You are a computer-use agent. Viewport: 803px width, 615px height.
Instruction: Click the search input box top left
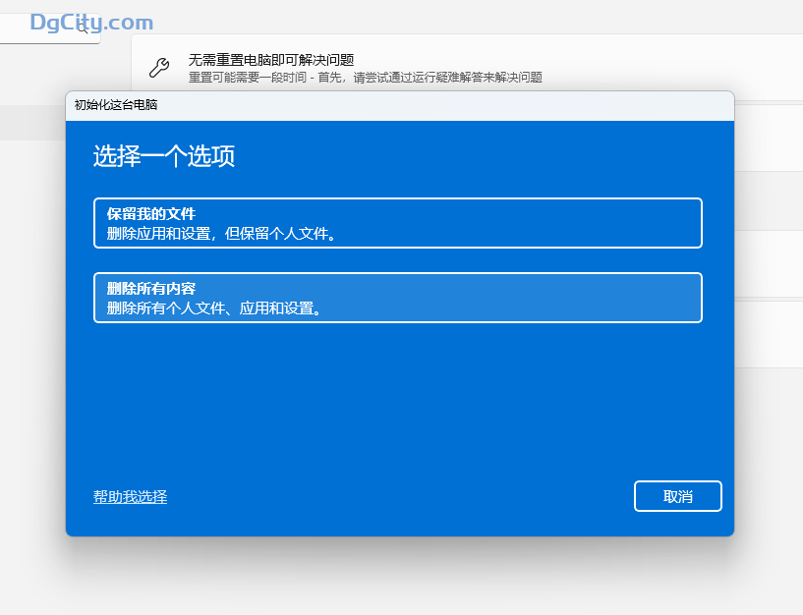[44, 30]
